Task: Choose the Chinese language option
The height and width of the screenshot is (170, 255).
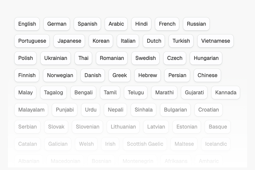Action: [x=207, y=75]
